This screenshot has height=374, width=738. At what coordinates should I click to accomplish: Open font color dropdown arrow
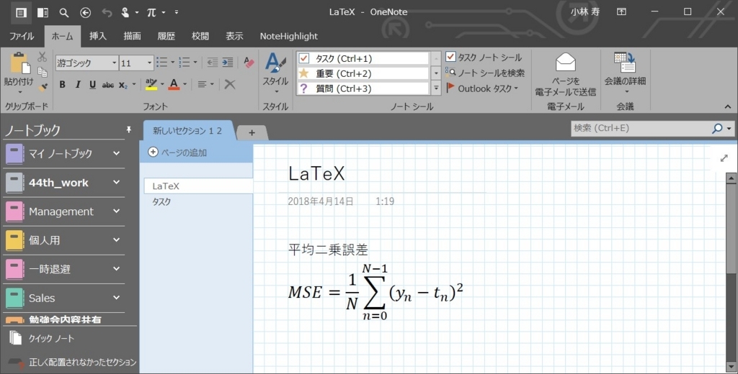pyautogui.click(x=185, y=85)
